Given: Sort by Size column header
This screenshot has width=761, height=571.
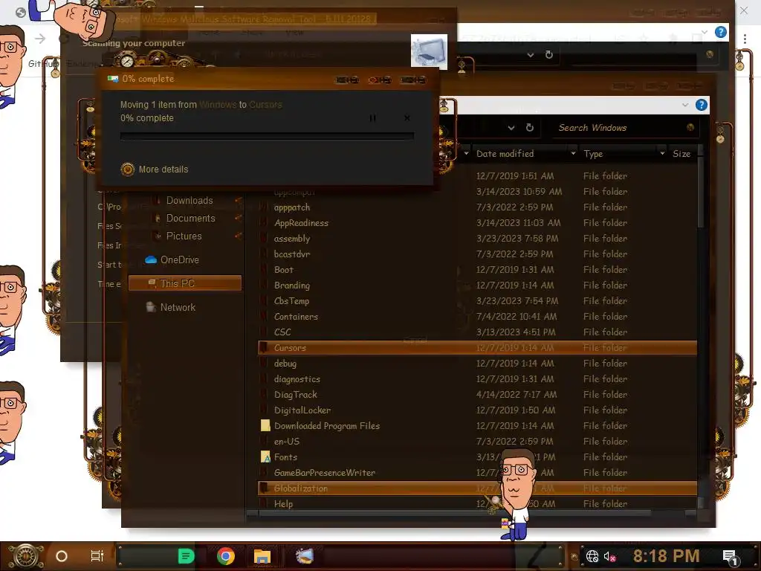Looking at the screenshot, I should (681, 153).
